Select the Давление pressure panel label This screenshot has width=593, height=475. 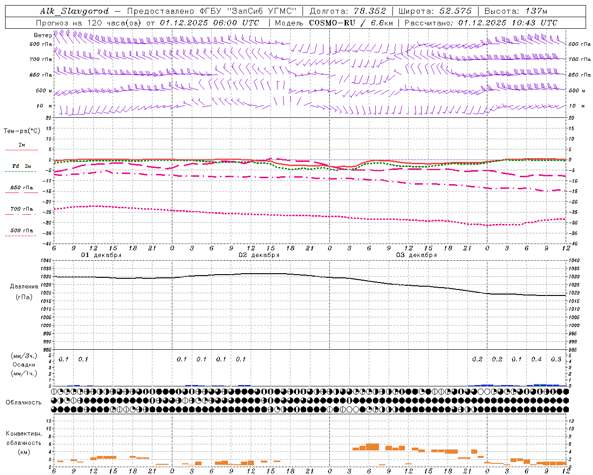click(x=24, y=287)
